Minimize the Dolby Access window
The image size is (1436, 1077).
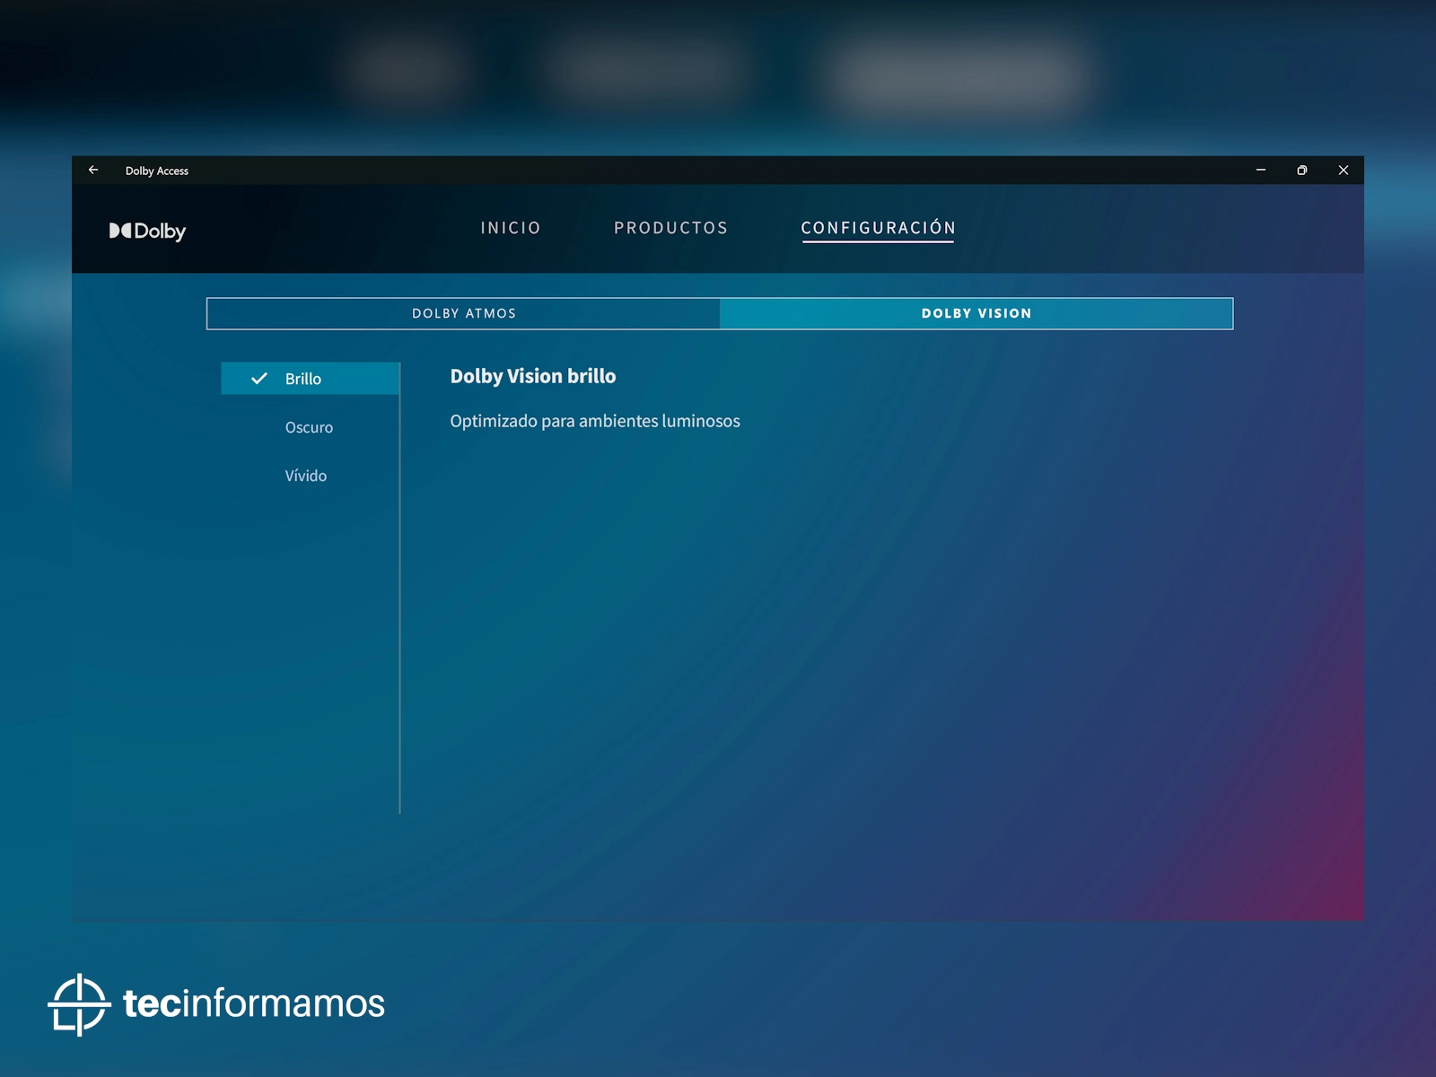pyautogui.click(x=1260, y=170)
